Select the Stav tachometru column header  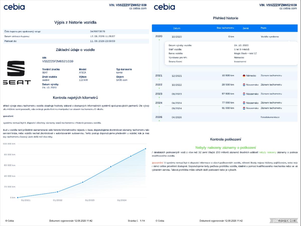[225, 28]
